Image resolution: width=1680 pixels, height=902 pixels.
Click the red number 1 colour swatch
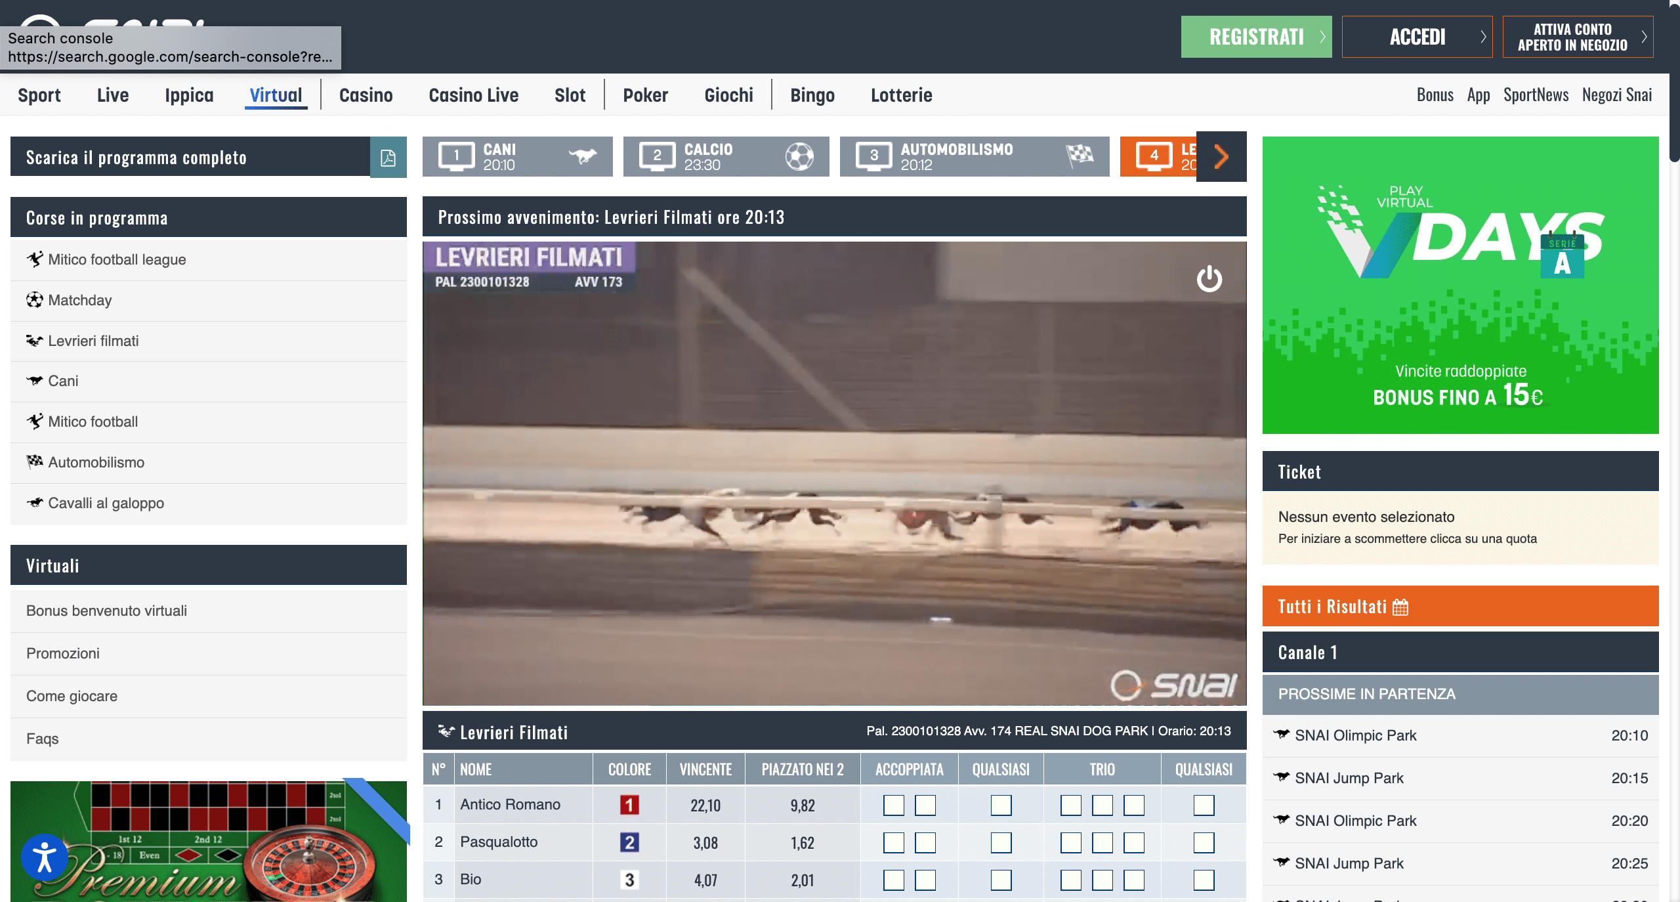tap(629, 805)
